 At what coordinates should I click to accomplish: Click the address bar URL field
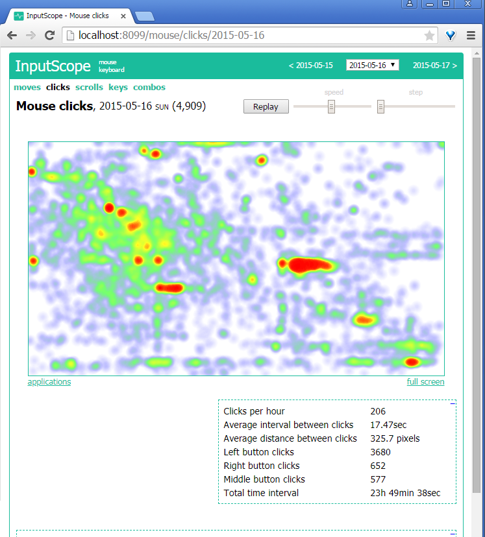[x=247, y=36]
